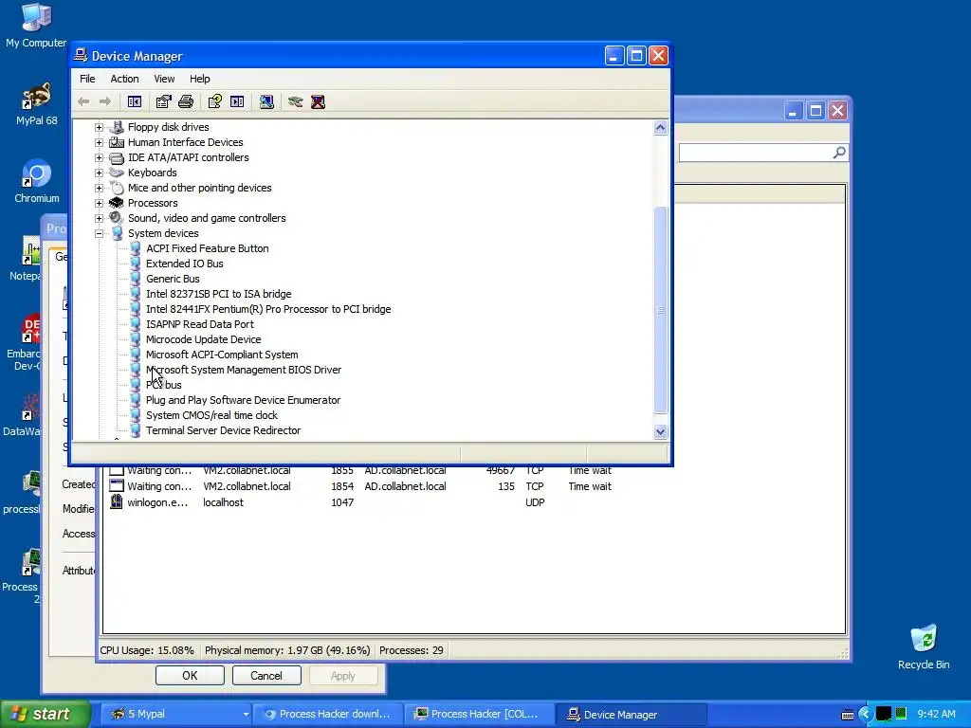
Task: Open the 5 Mypal taskbar group dropdown
Action: 246,715
